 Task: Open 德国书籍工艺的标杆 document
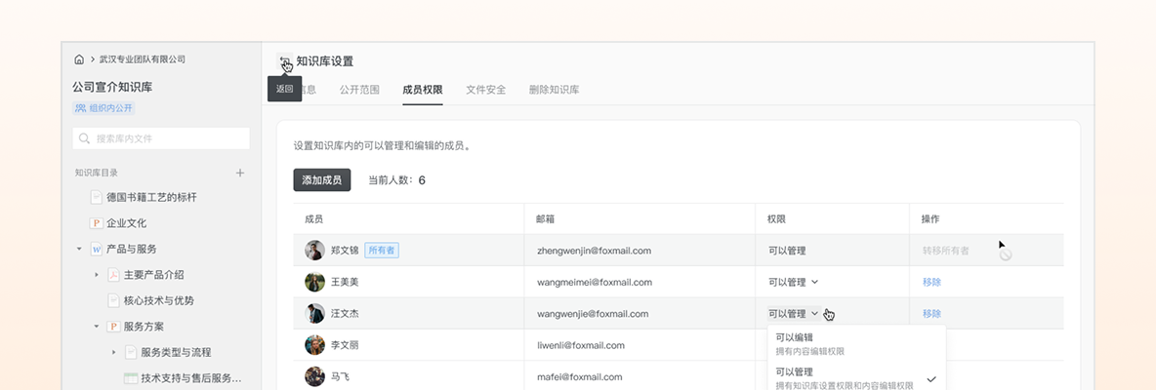151,197
